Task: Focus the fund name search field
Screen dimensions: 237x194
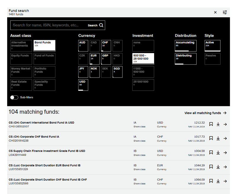Action: [x=49, y=25]
